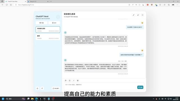Image resolution: width=180 pixels, height=101 pixels.
Task: Click the GitHub icon beside settings
Action: click(42, 88)
